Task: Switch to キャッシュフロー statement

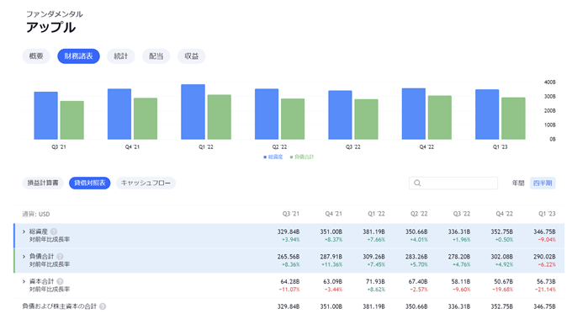Action: (x=146, y=183)
